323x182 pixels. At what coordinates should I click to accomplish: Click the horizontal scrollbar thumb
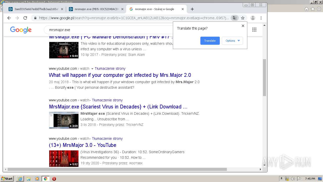[x=117, y=169]
